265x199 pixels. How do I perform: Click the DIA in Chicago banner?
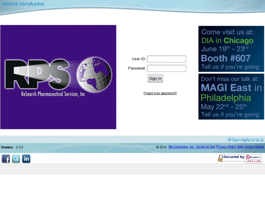(x=231, y=49)
